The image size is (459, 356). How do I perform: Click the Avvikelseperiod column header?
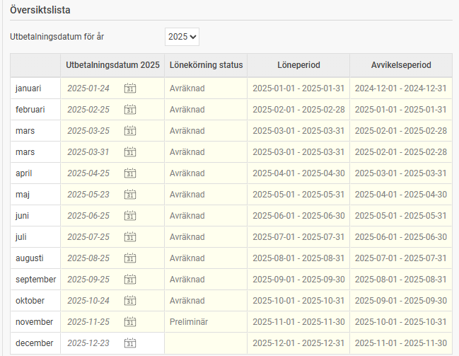tap(401, 65)
